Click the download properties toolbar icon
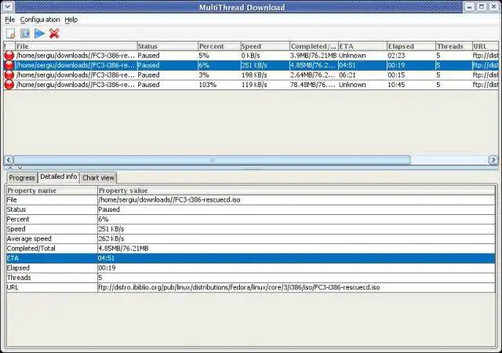502x353 pixels. (25, 33)
